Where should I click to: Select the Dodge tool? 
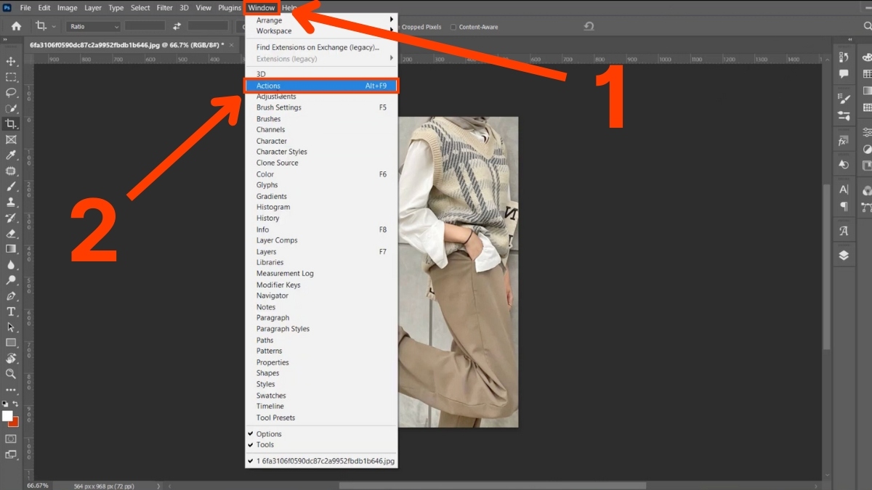click(11, 280)
